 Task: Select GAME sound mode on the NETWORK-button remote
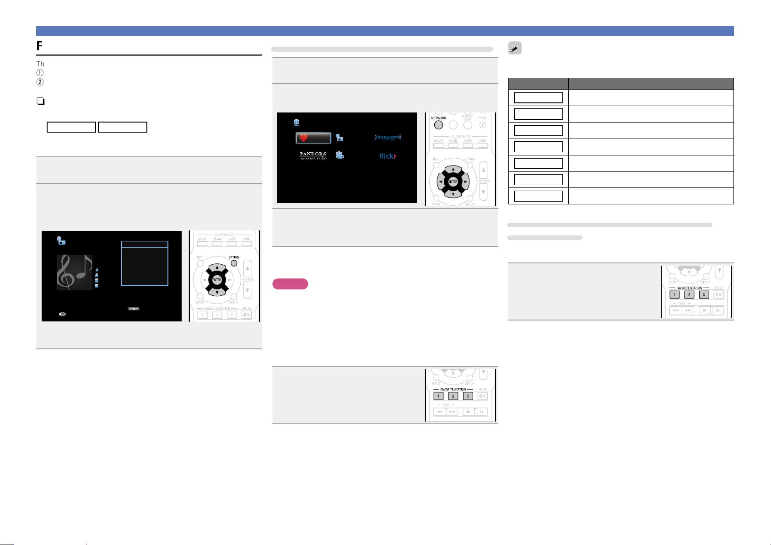point(468,145)
